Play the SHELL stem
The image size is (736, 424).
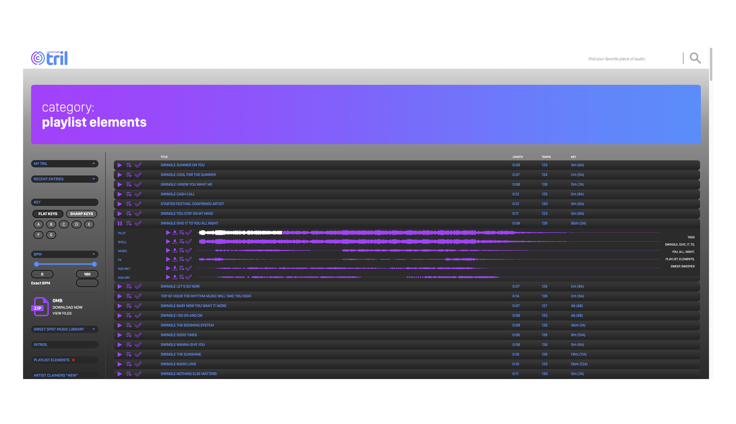(168, 242)
